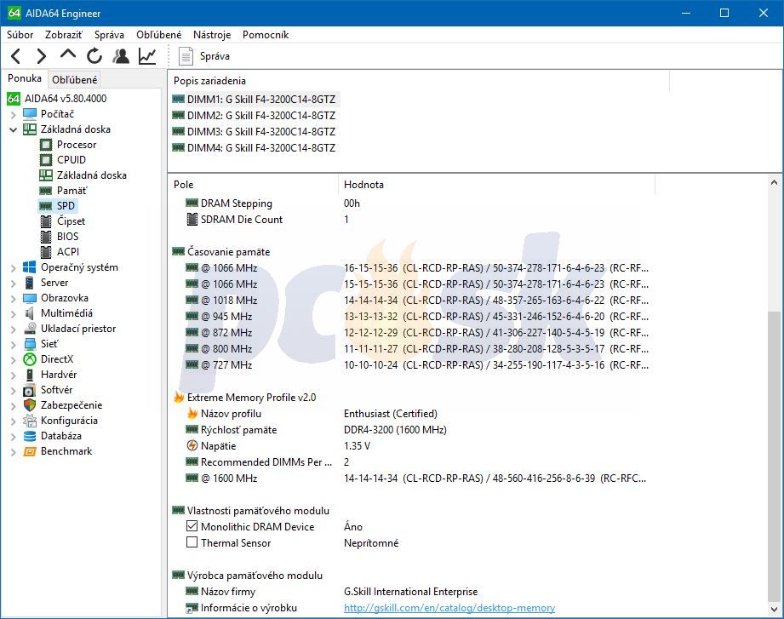
Task: Open the Zobraziť menu
Action: point(64,35)
